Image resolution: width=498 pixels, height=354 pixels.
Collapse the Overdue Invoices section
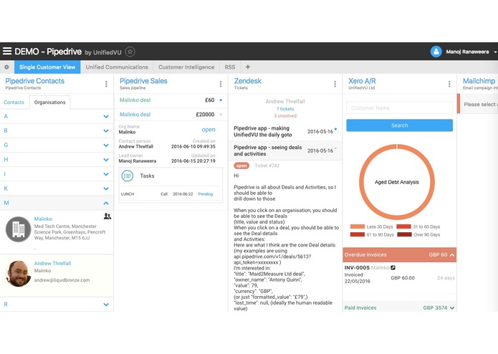point(400,254)
